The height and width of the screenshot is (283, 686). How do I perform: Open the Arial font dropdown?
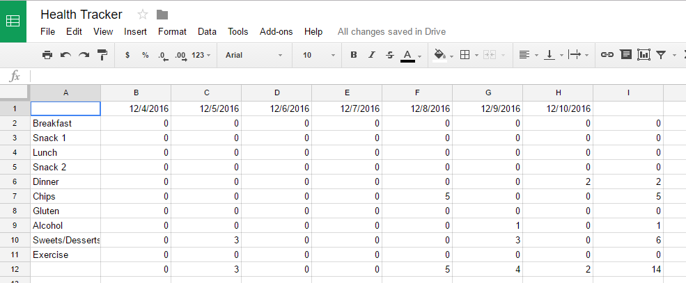coord(254,55)
